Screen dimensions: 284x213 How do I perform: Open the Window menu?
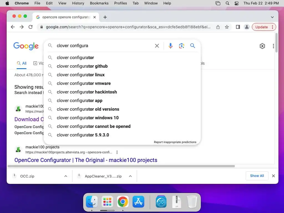tap(151, 3)
